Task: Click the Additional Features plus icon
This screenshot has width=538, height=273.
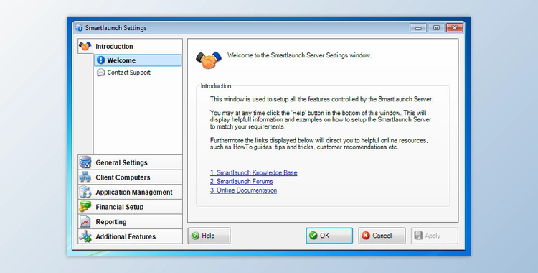Action: click(85, 236)
